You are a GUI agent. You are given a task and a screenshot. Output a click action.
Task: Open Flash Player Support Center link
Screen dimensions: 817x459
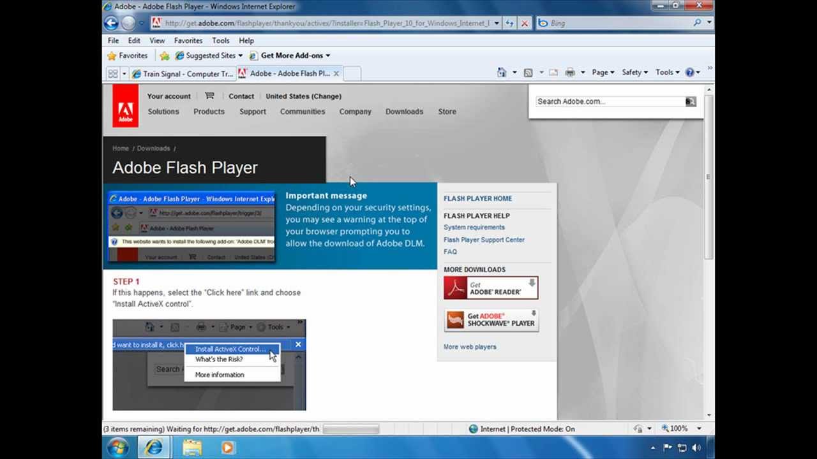pos(484,240)
